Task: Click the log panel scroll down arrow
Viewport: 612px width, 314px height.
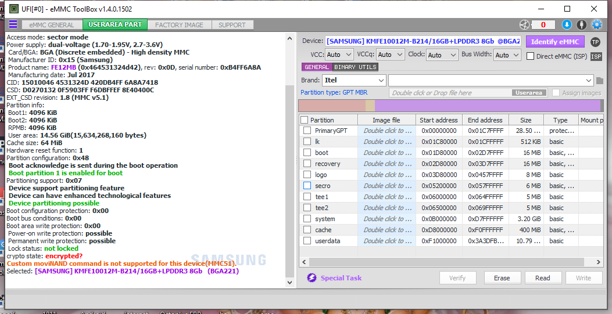Action: coord(289,283)
